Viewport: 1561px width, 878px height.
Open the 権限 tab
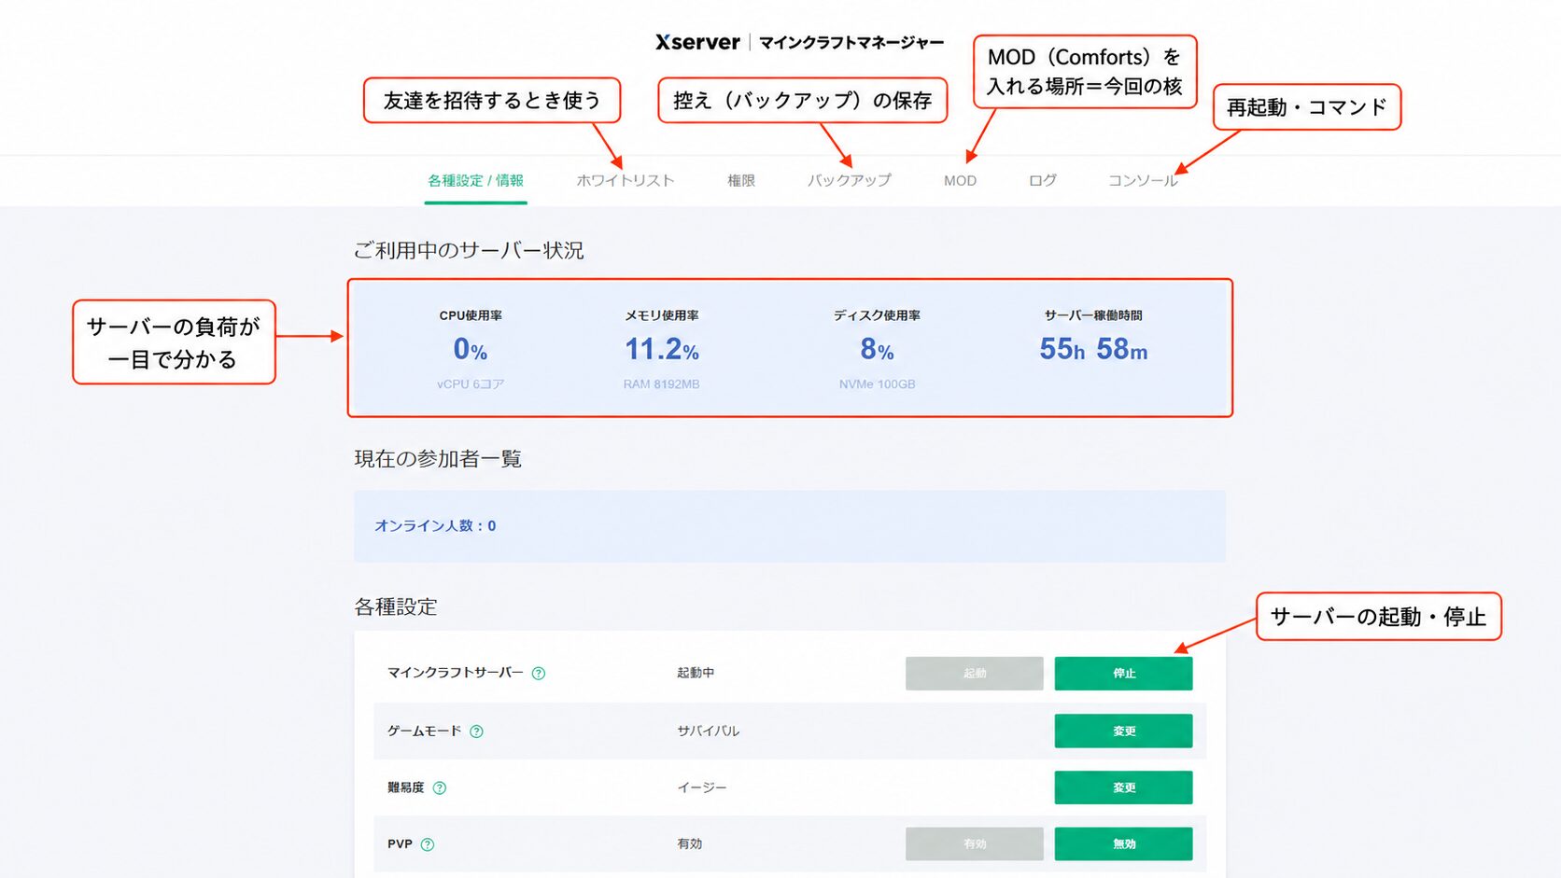pos(741,180)
